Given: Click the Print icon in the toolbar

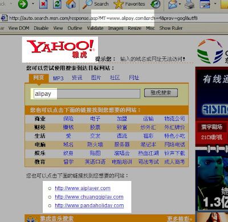Looking at the screenshot, I should [x=189, y=4].
